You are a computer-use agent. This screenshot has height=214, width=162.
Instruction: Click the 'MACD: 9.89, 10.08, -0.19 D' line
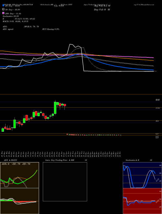tap(15, 21)
